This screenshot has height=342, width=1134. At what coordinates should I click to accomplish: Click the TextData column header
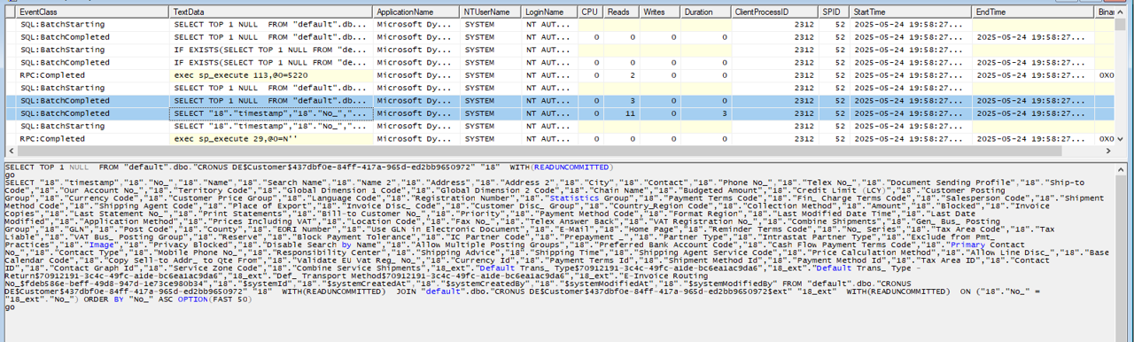(x=271, y=12)
